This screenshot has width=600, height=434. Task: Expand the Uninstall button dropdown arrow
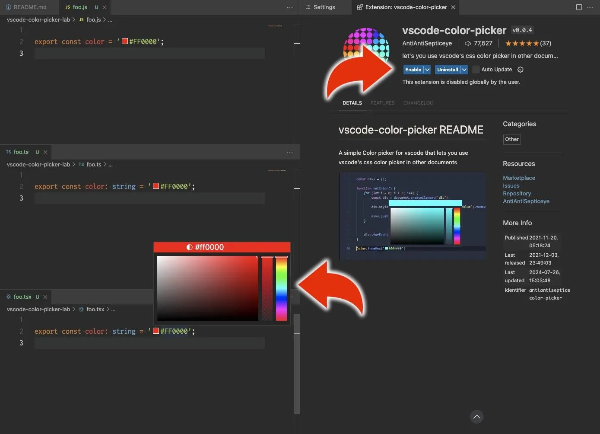[464, 70]
